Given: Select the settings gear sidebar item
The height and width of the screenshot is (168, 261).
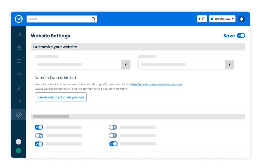Looking at the screenshot, I should 19,115.
